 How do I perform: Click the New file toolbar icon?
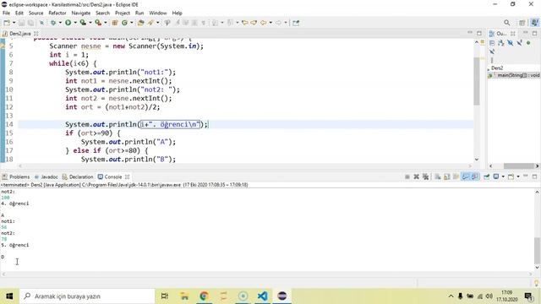click(7, 23)
